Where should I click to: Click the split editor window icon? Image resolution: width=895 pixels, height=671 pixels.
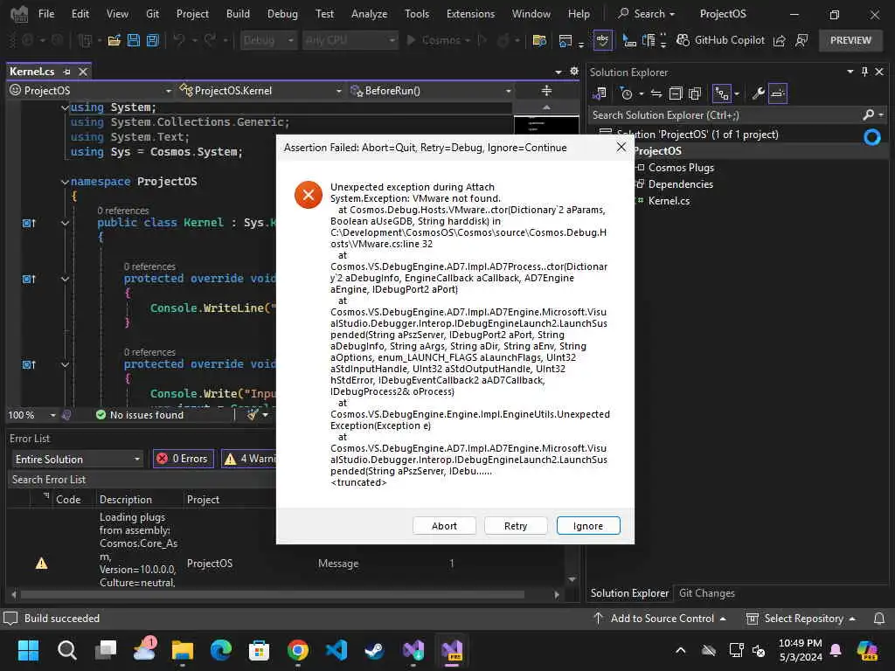[546, 90]
